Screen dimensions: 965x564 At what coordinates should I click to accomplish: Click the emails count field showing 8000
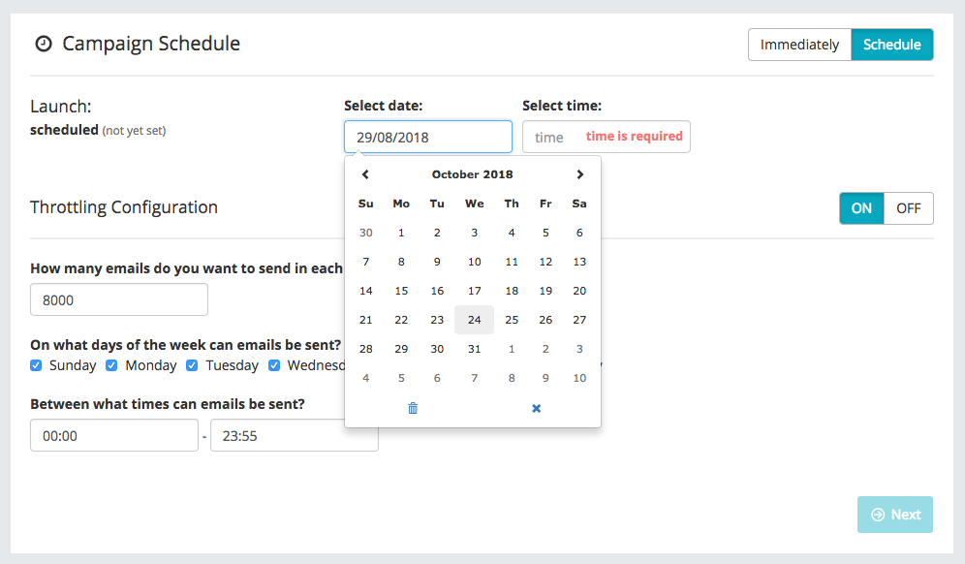119,299
